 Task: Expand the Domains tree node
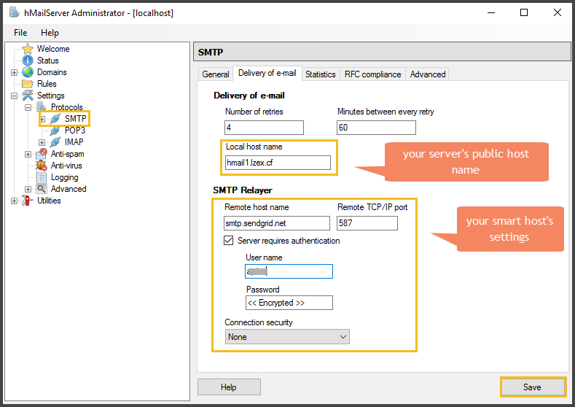[14, 72]
